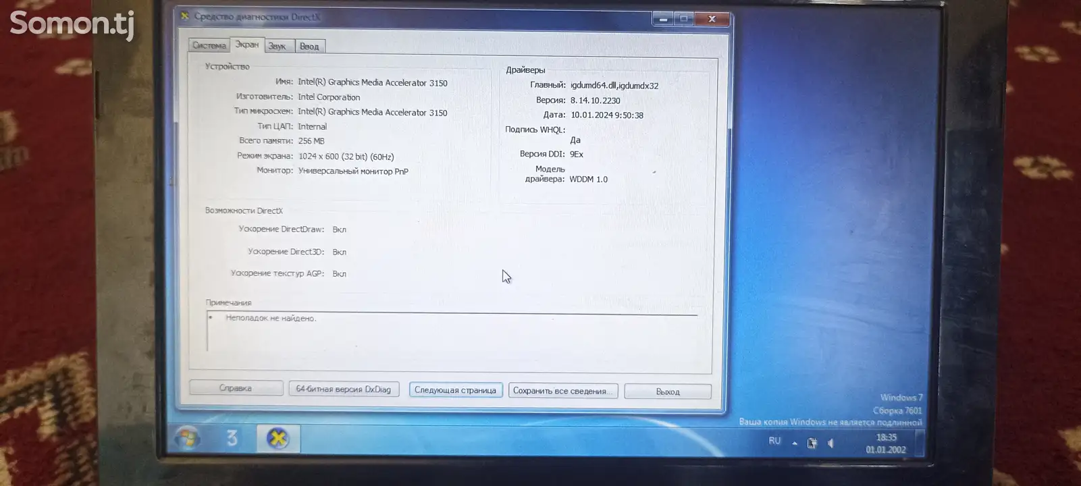Click screen mode 1024 x 600 value

(x=346, y=157)
